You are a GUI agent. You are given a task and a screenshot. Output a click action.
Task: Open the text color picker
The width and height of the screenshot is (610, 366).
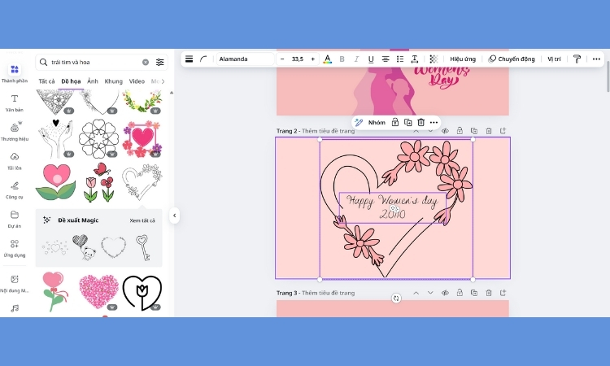[x=327, y=59]
